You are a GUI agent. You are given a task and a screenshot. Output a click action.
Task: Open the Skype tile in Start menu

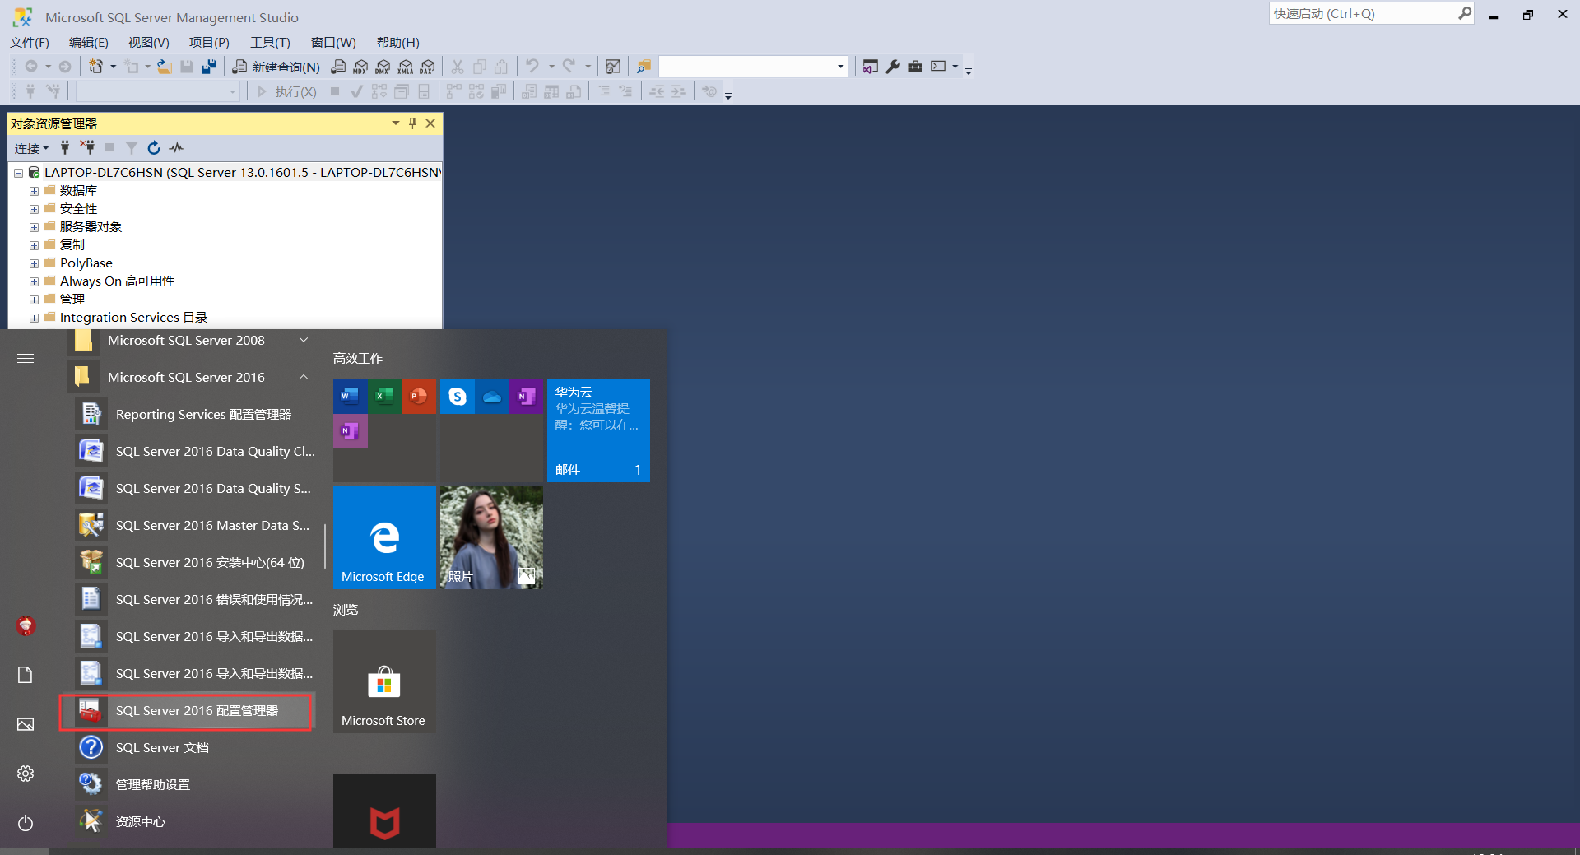457,397
